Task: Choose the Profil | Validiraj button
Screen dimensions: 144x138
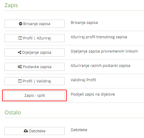Action: click(x=35, y=81)
